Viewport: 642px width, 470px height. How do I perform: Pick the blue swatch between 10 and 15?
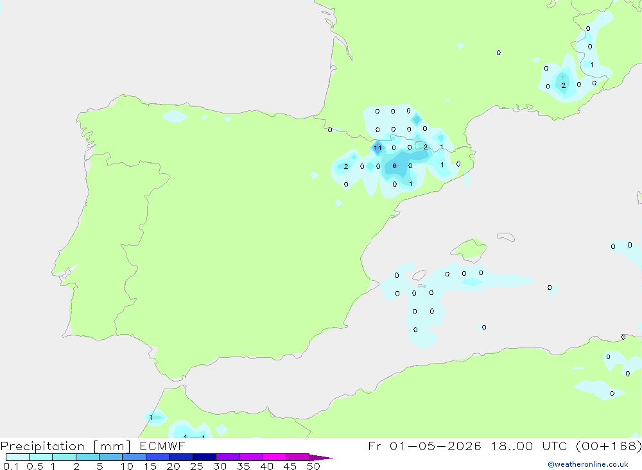(x=134, y=457)
